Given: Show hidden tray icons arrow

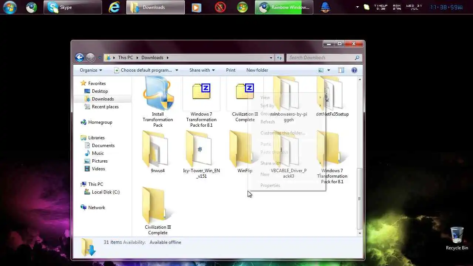Looking at the screenshot, I should pyautogui.click(x=357, y=7).
